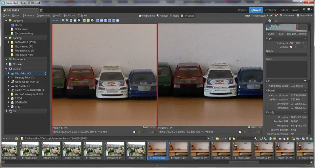Toggle Náhled preview mode
Viewport: 315px width, 168px height.
click(x=162, y=15)
